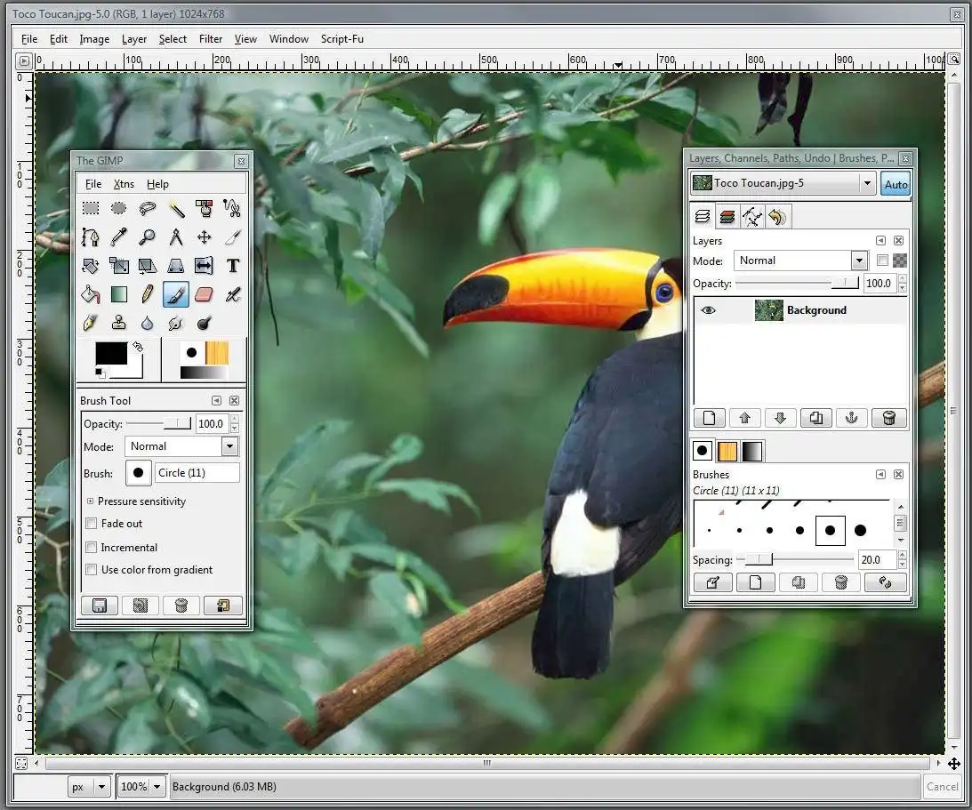Screen dimensions: 972x810
Task: Activate the Fuzzy Select magic wand
Action: (x=176, y=210)
